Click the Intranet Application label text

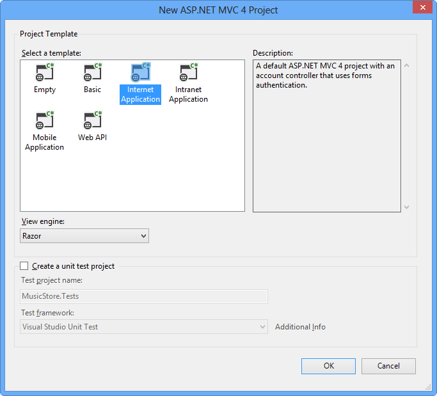(188, 95)
